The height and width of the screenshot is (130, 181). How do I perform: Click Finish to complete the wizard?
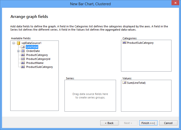148,123
